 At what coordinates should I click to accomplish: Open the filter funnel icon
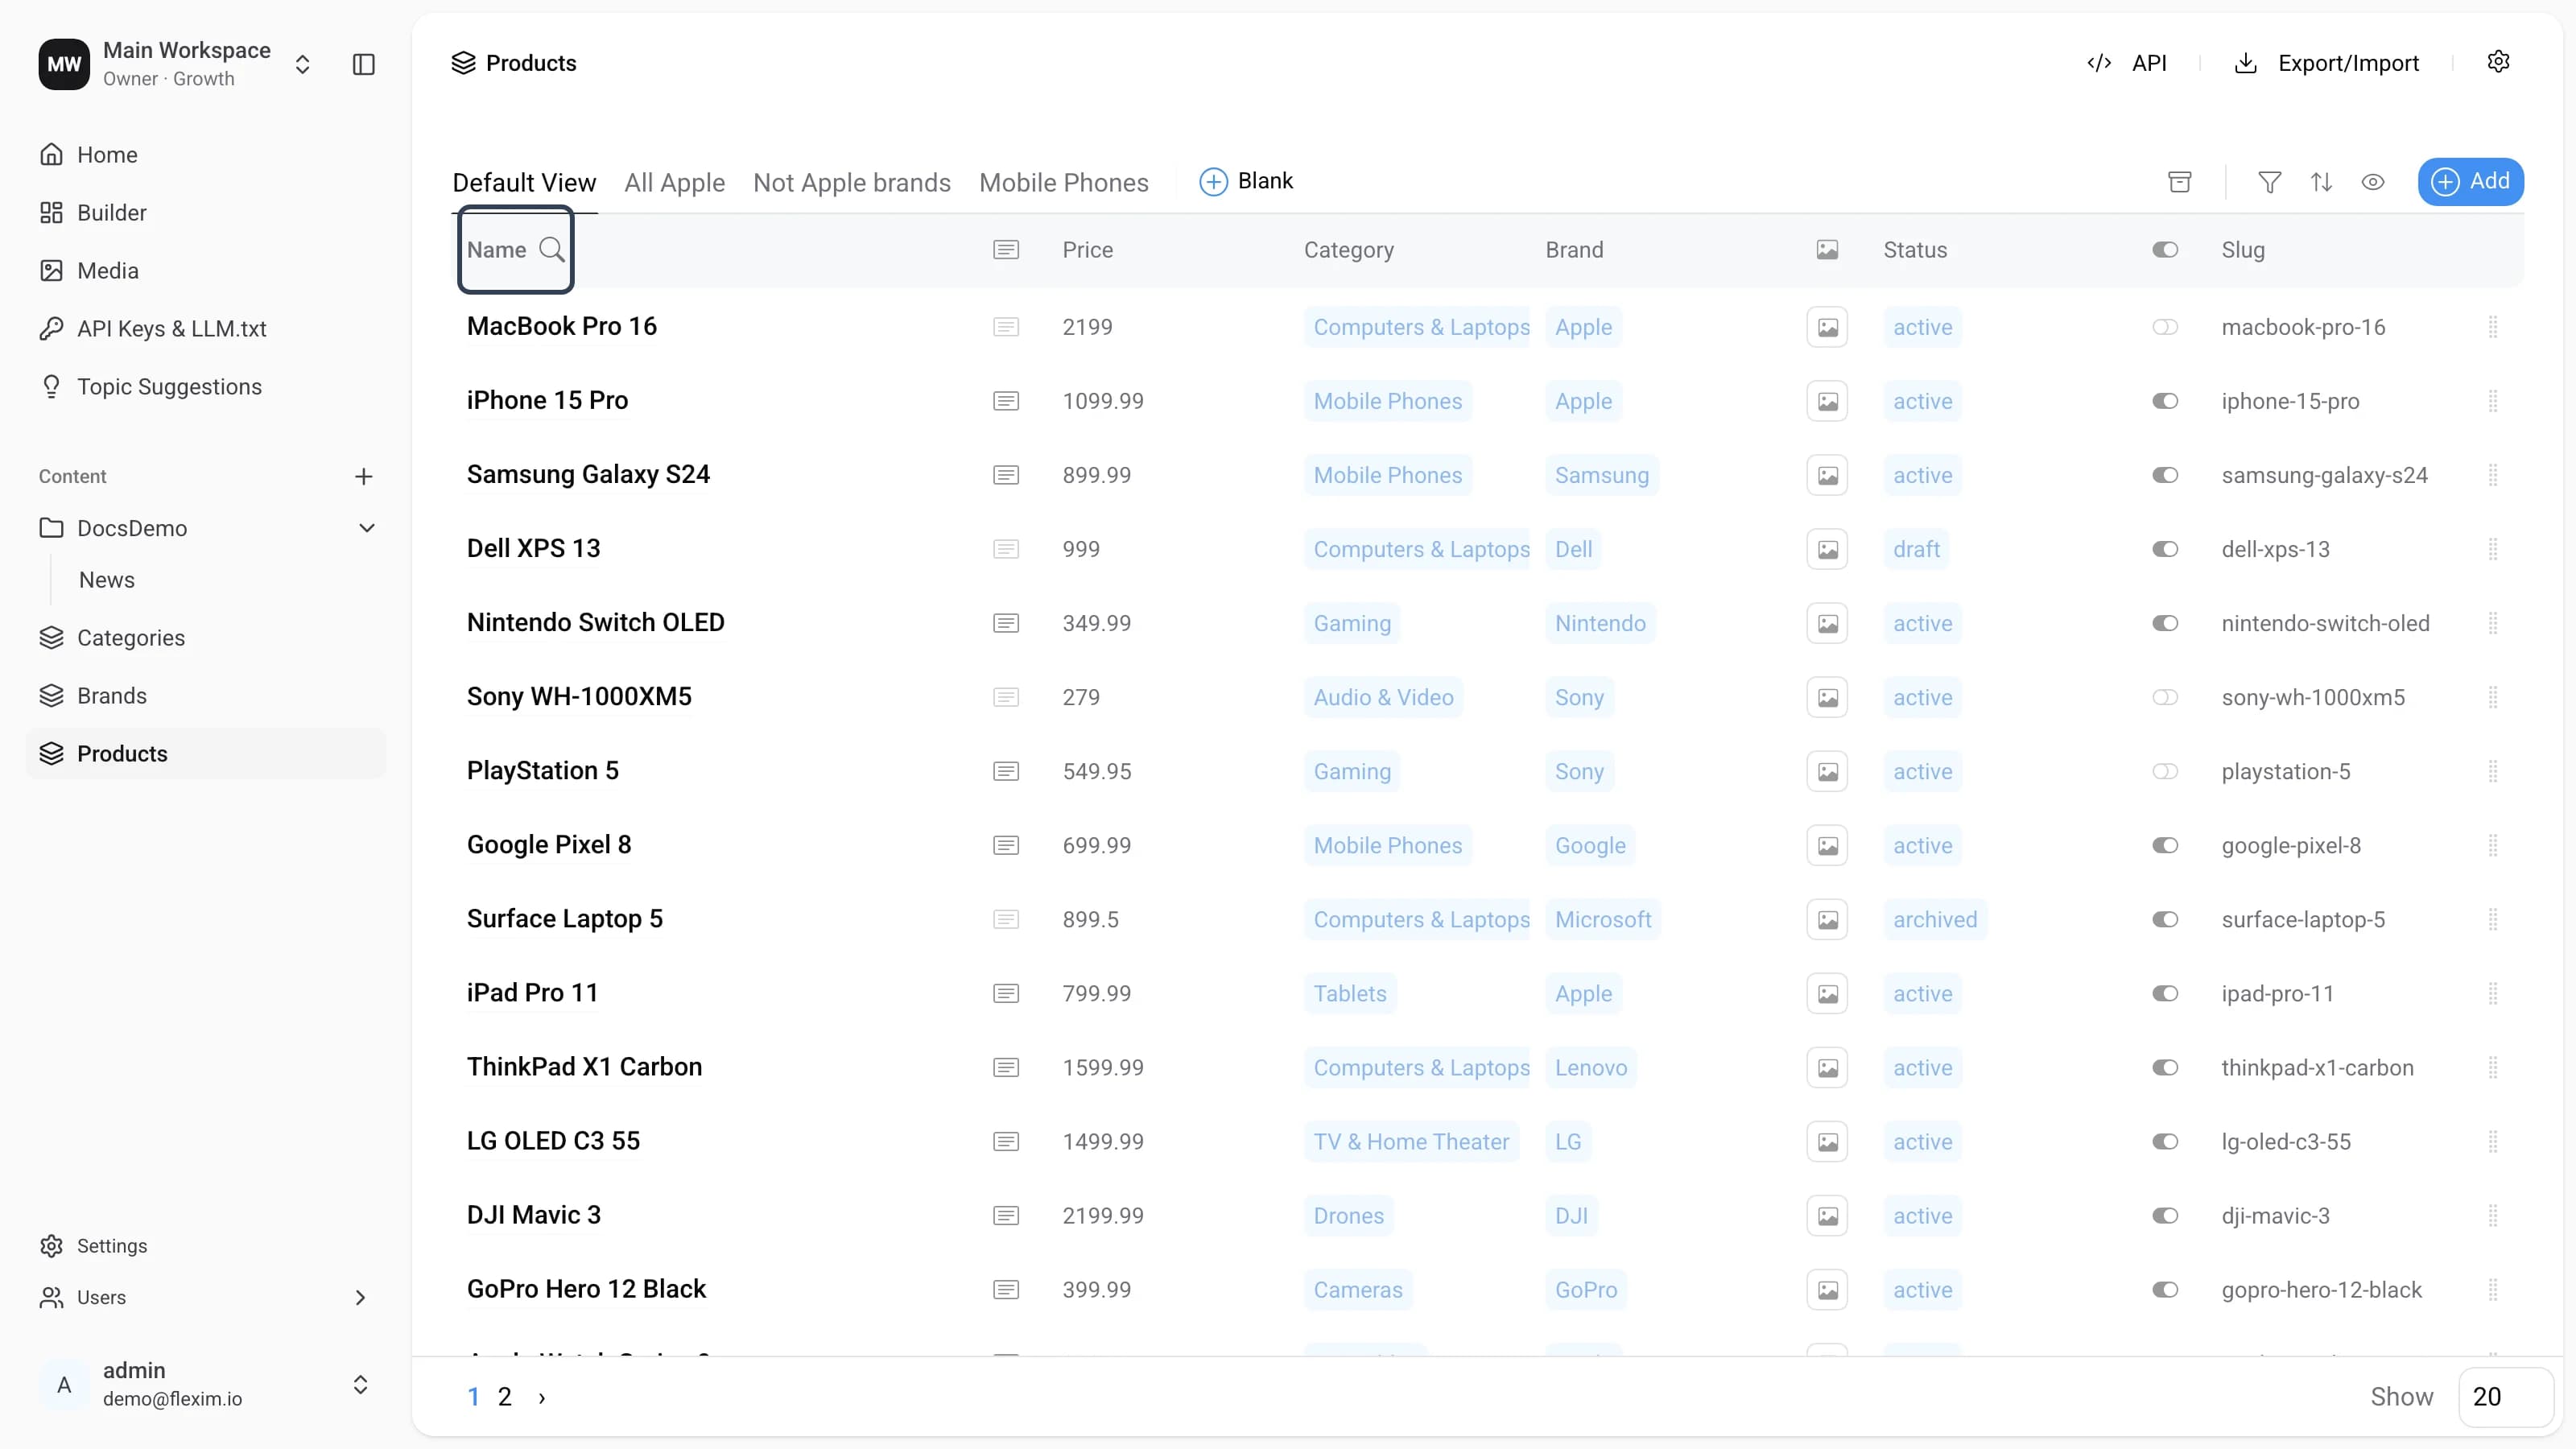click(2270, 181)
